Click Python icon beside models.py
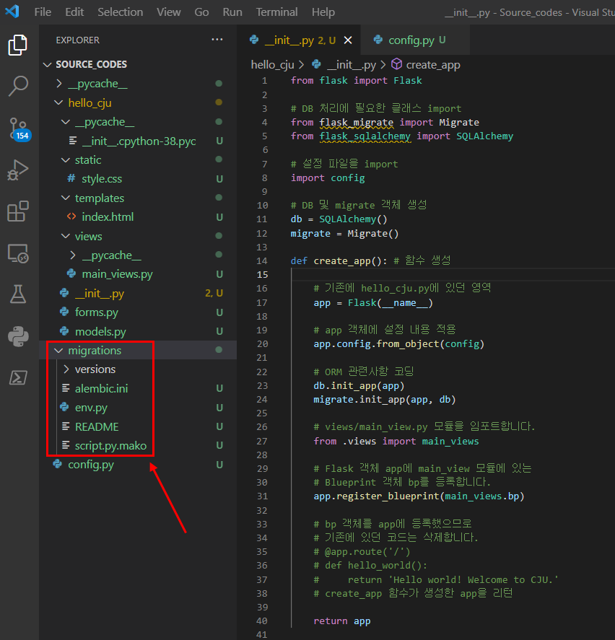Viewport: 615px width, 640px height. point(64,330)
